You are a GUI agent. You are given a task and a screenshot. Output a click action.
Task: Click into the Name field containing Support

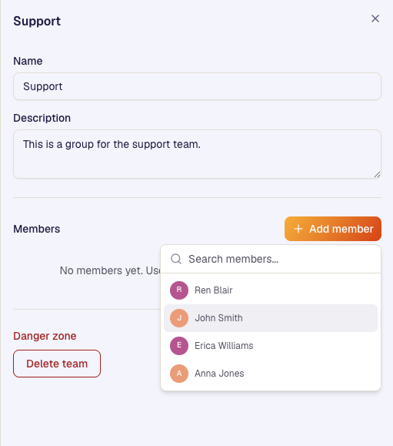(x=197, y=86)
